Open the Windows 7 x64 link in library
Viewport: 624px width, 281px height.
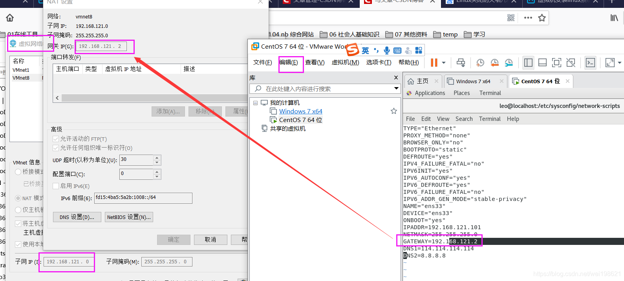coord(301,111)
